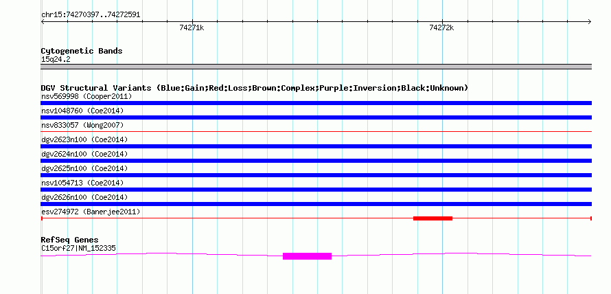Click the left arrowhead of the ruler
This screenshot has width=611, height=294.
coord(43,21)
